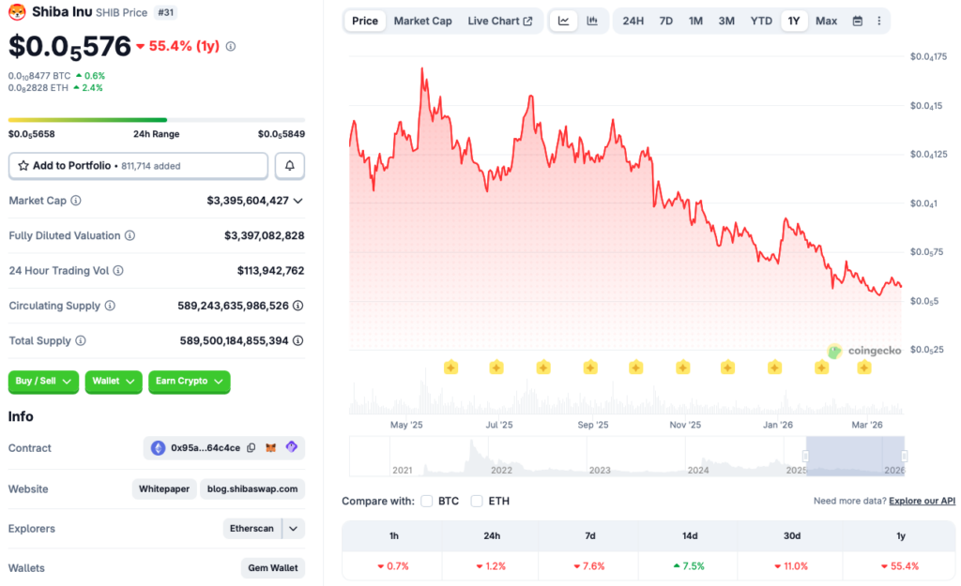Expand the Etherscan explorers dropdown arrow
Screen dimensions: 961x586
pyautogui.click(x=294, y=529)
